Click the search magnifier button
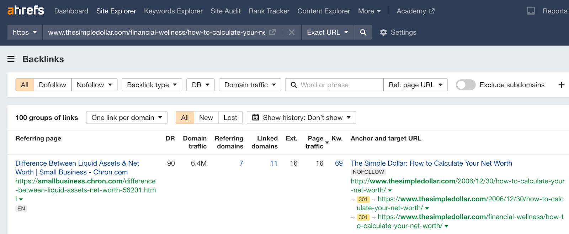 coord(363,32)
